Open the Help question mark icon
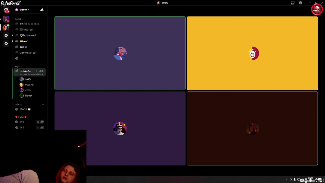Viewport: 325px width, 183px height. 300,3
